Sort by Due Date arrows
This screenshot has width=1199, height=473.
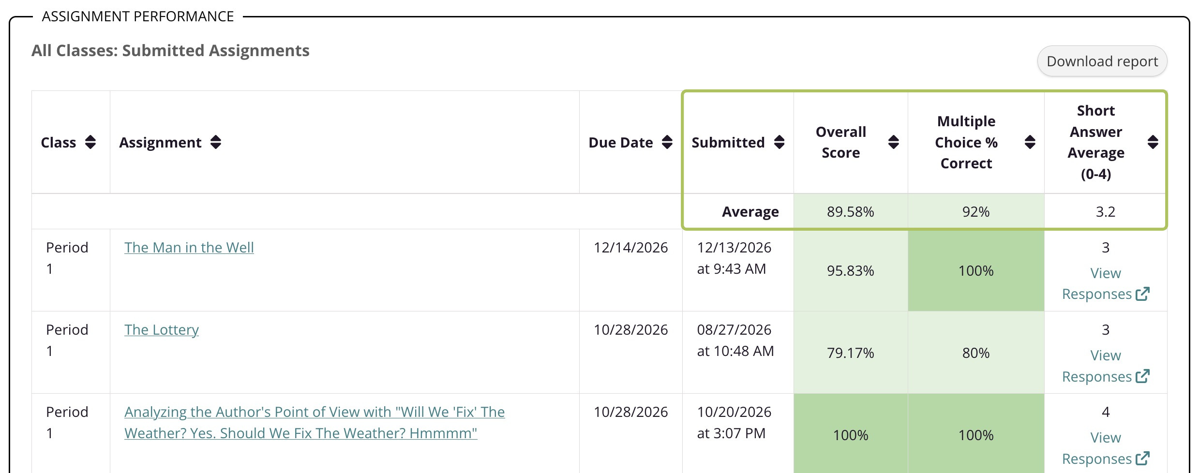667,142
